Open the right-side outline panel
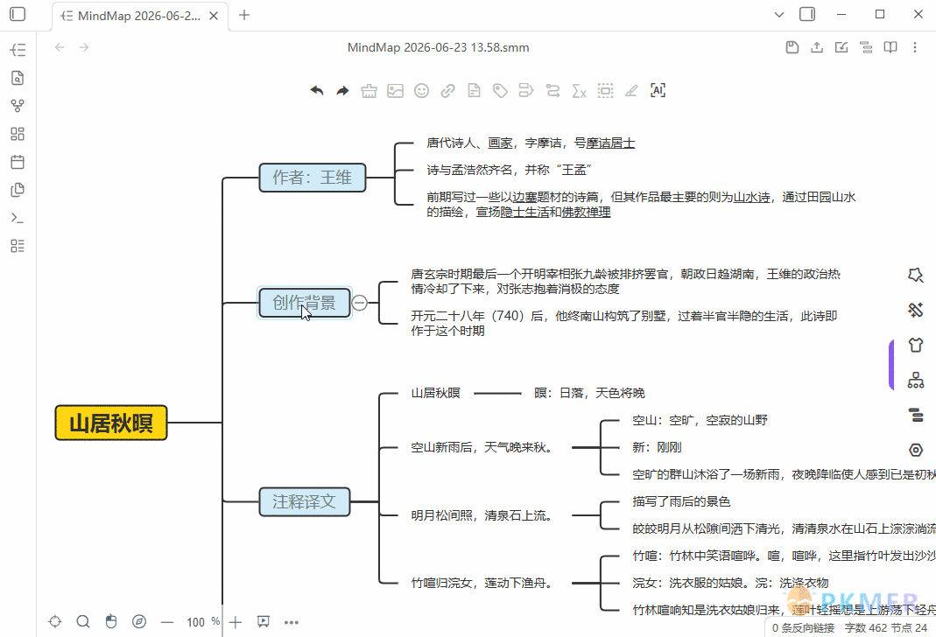Image resolution: width=936 pixels, height=637 pixels. [916, 415]
